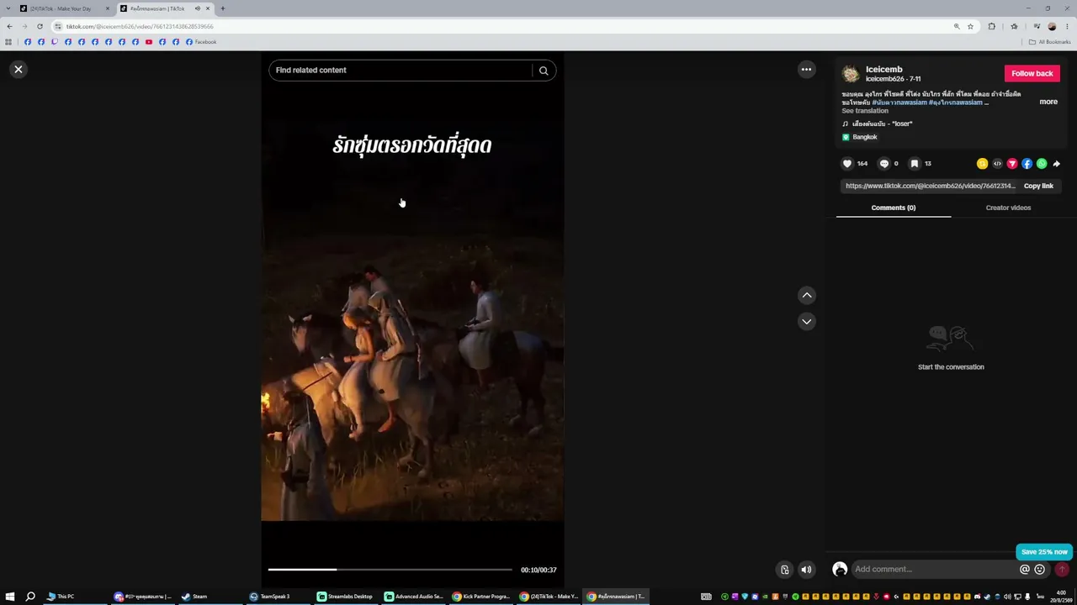Go to previous video with up chevron
This screenshot has height=605, width=1077.
806,295
